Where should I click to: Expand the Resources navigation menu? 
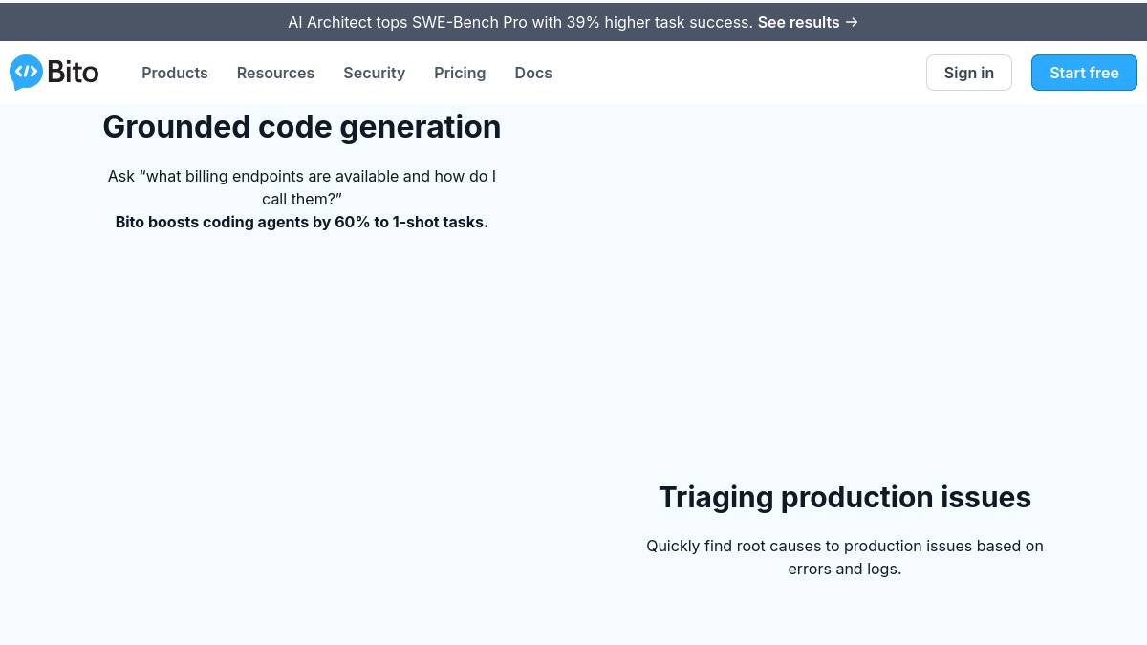click(x=275, y=73)
